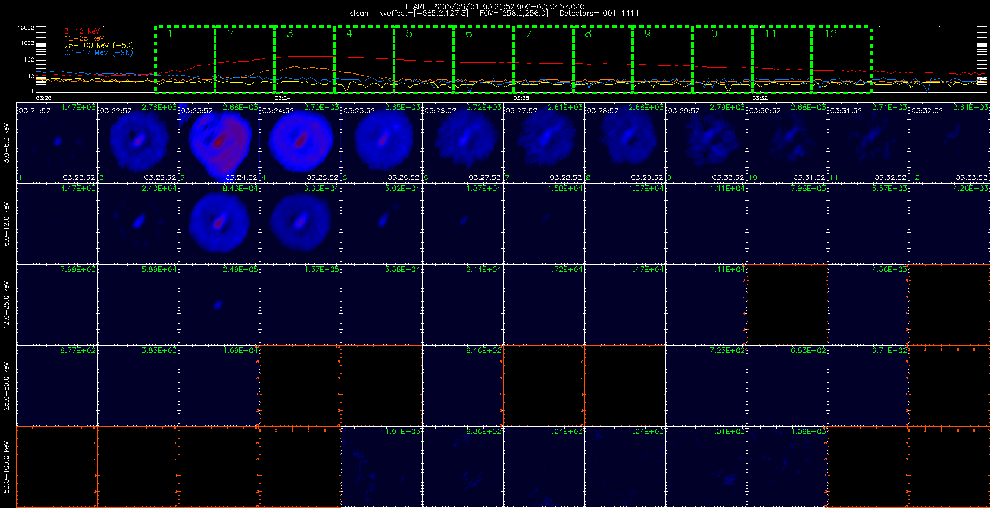Screen dimensions: 990x508
Task: Click the '0.1-17 MeV (-96)' legend entry
Action: pyautogui.click(x=98, y=52)
